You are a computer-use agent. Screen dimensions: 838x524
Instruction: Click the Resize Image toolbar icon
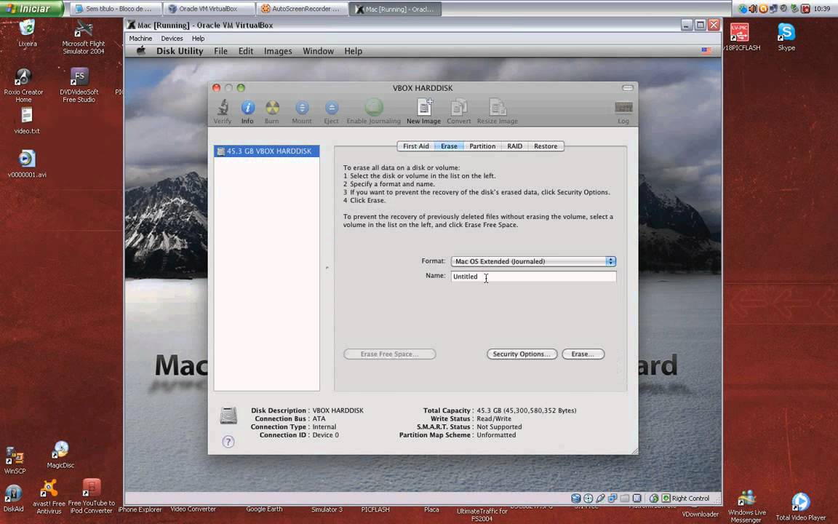point(498,108)
